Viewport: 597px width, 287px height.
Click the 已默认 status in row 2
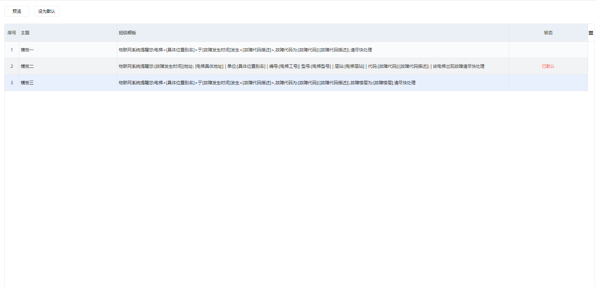(x=548, y=66)
